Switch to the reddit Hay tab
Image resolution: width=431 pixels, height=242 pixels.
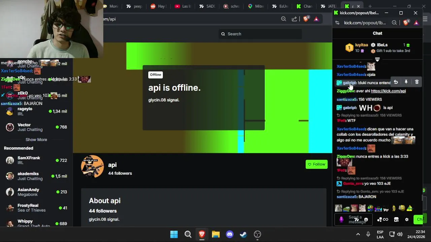[x=158, y=6]
